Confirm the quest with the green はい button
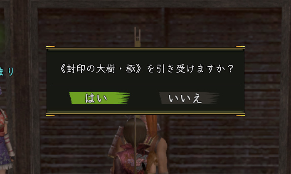This screenshot has width=291, height=174. (99, 98)
